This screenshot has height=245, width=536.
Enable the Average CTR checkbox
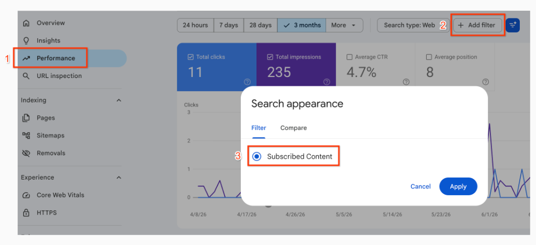tap(349, 57)
